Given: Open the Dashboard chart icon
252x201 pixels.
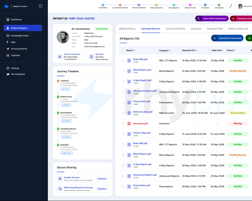Looking at the screenshot, I should [x=8, y=19].
